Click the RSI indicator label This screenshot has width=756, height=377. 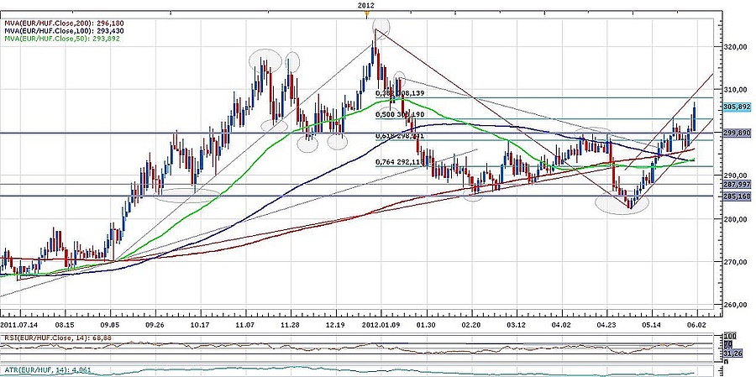[52, 338]
